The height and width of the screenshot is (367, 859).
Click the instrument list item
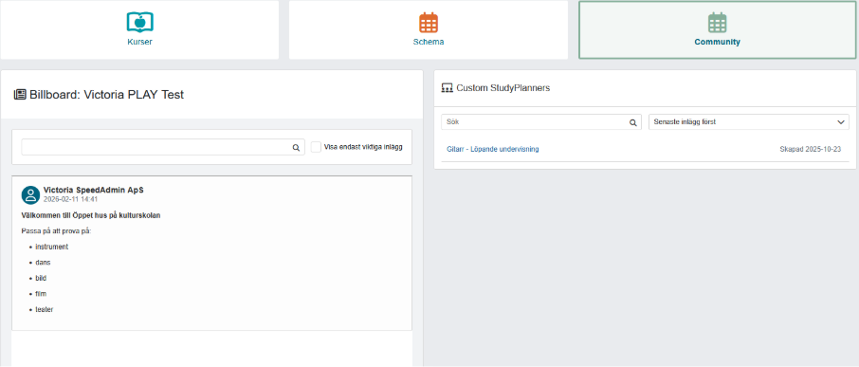point(52,247)
